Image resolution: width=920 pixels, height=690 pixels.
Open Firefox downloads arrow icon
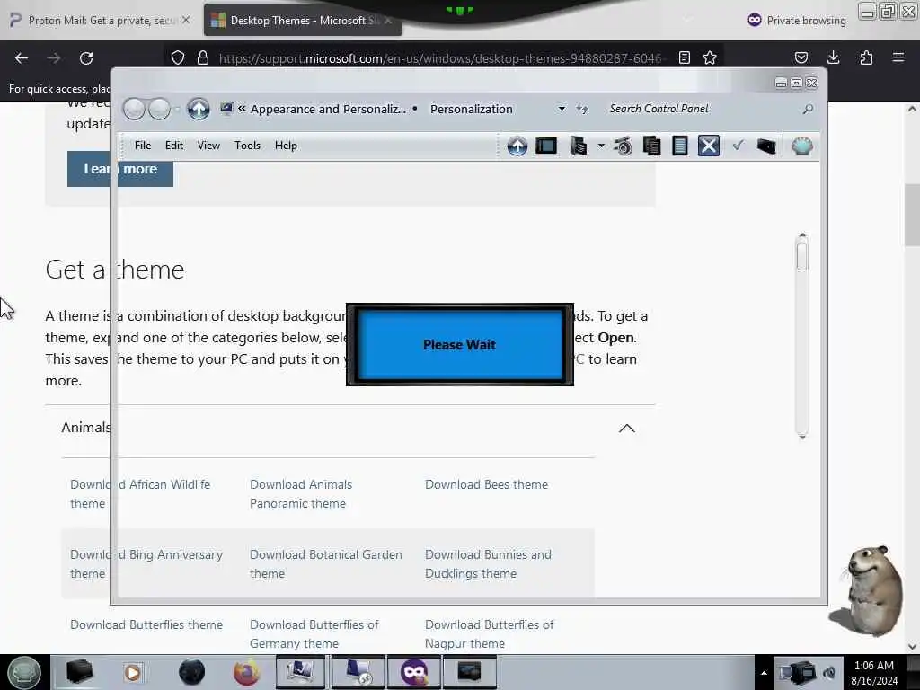[833, 57]
